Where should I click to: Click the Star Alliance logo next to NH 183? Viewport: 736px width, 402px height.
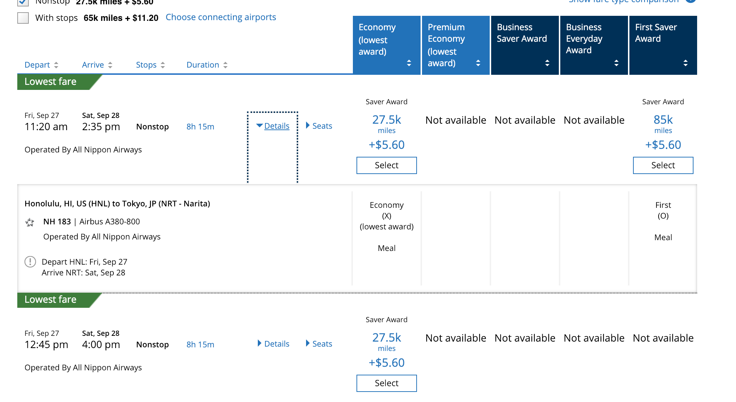pyautogui.click(x=30, y=222)
